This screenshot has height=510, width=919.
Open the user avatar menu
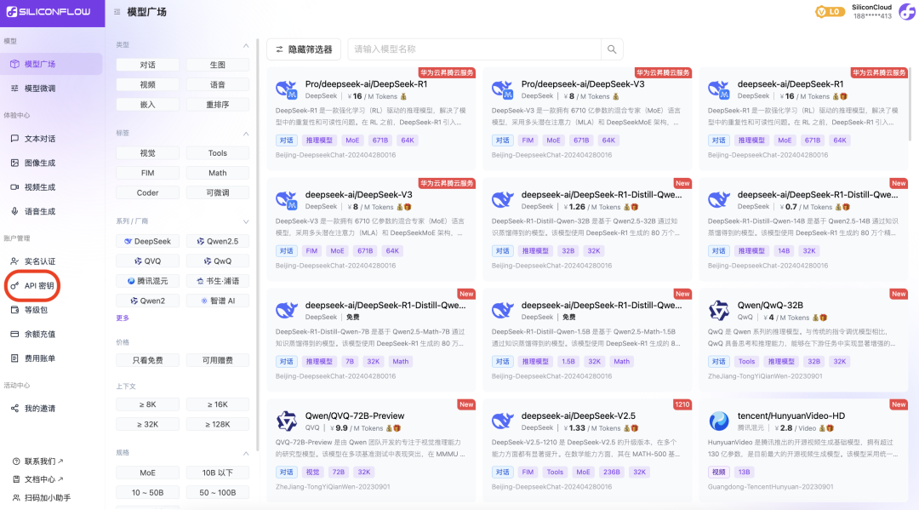click(907, 12)
